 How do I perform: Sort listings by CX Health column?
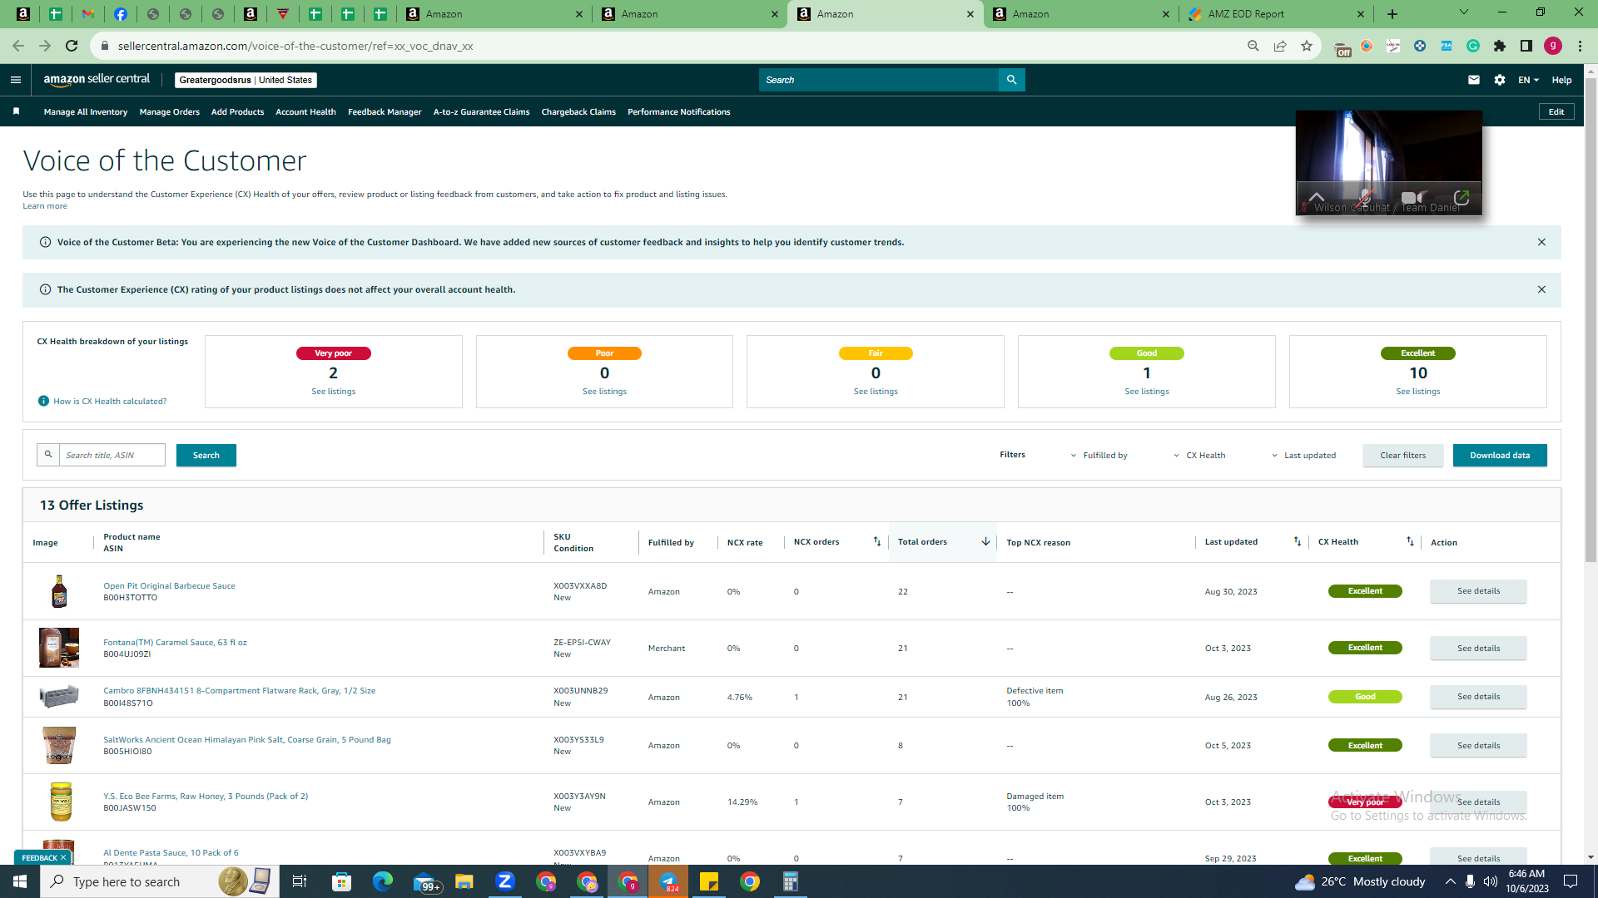(x=1410, y=541)
